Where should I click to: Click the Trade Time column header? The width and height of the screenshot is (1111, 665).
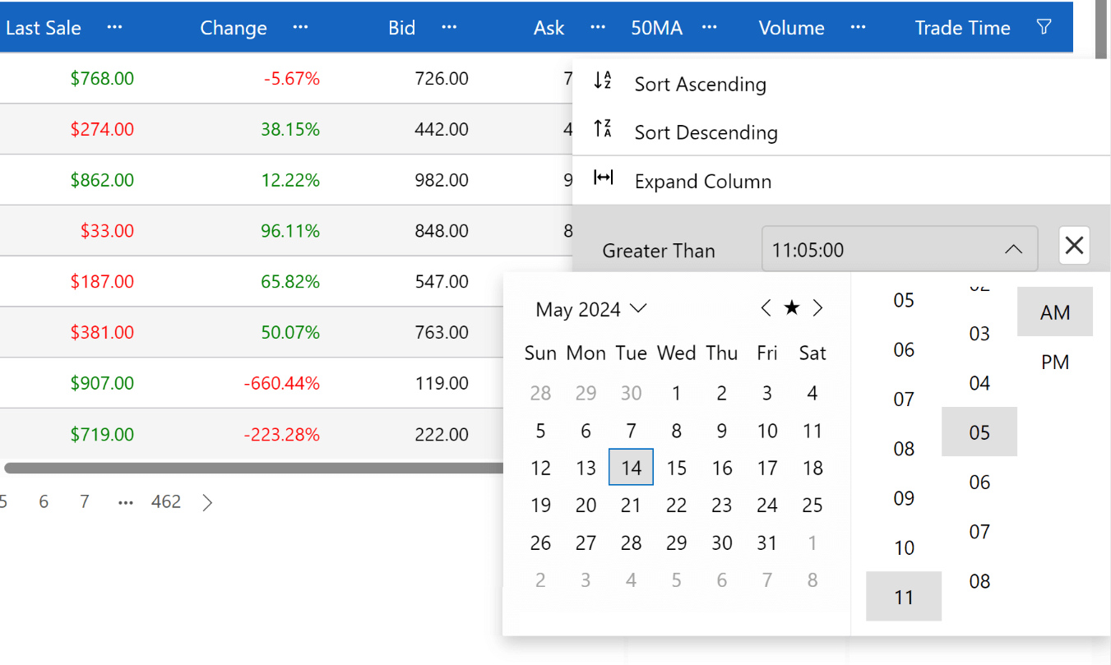click(962, 27)
